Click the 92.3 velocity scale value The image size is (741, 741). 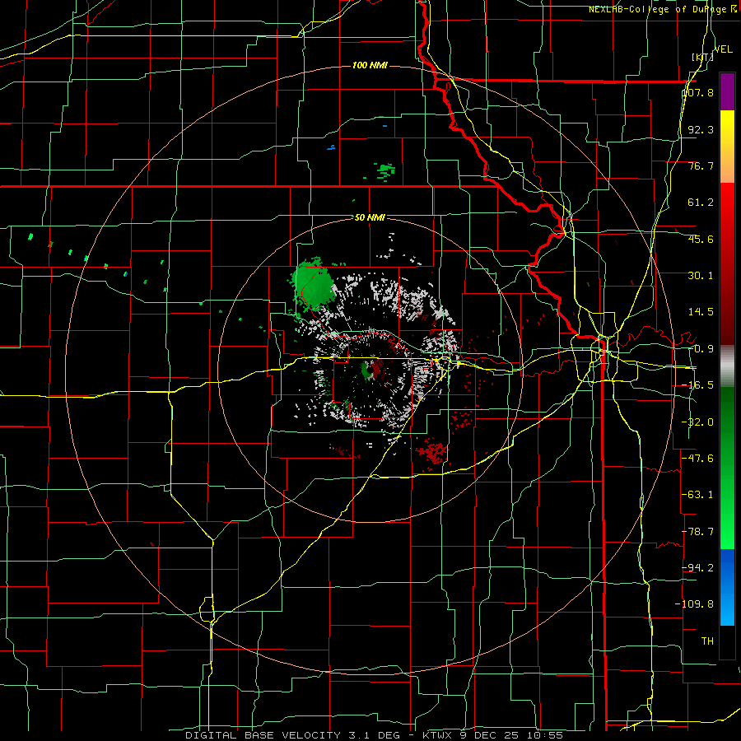701,129
